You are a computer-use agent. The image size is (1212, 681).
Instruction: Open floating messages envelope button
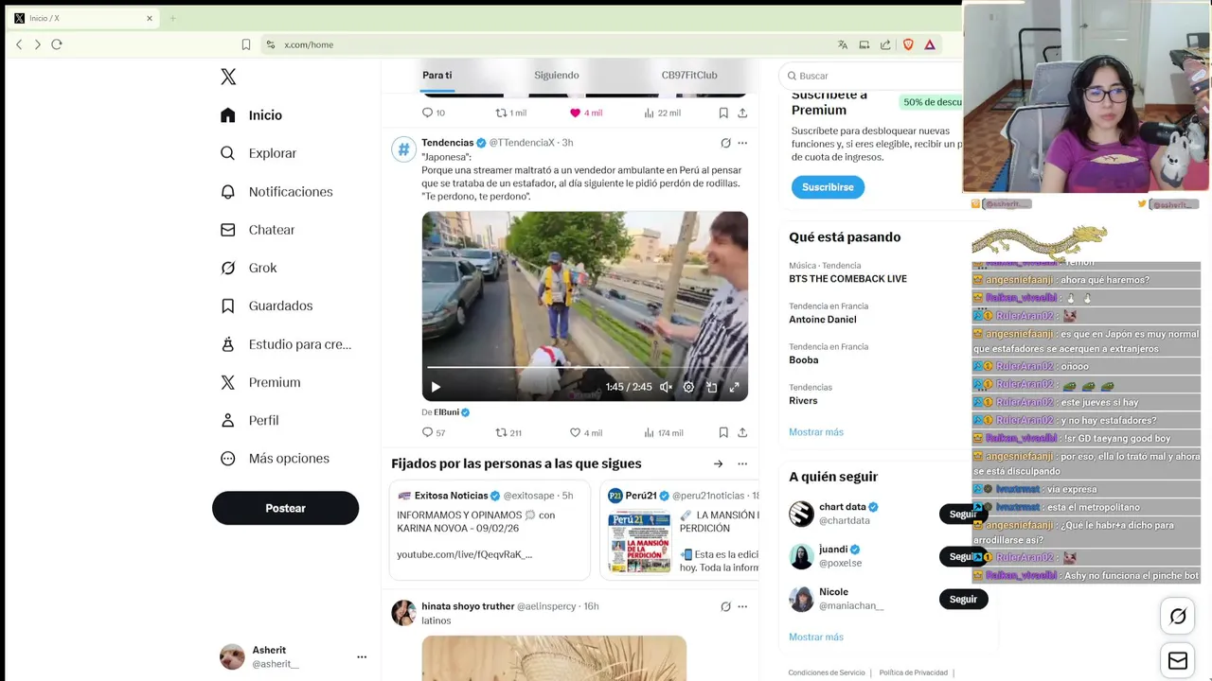pyautogui.click(x=1178, y=661)
